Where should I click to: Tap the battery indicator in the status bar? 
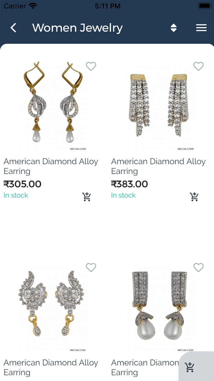click(205, 5)
